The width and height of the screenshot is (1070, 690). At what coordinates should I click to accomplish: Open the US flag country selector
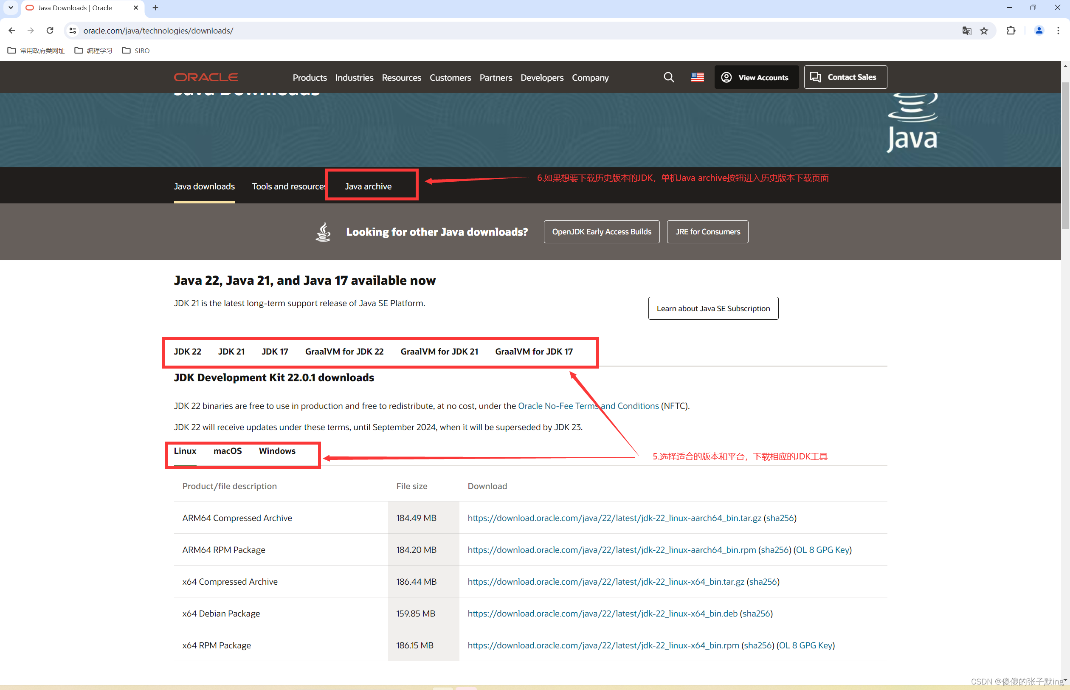697,77
